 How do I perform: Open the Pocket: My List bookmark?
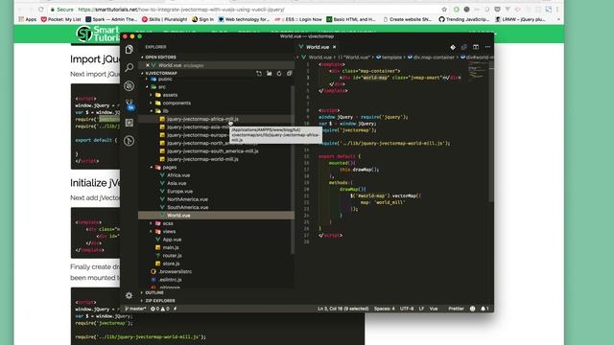[x=61, y=19]
